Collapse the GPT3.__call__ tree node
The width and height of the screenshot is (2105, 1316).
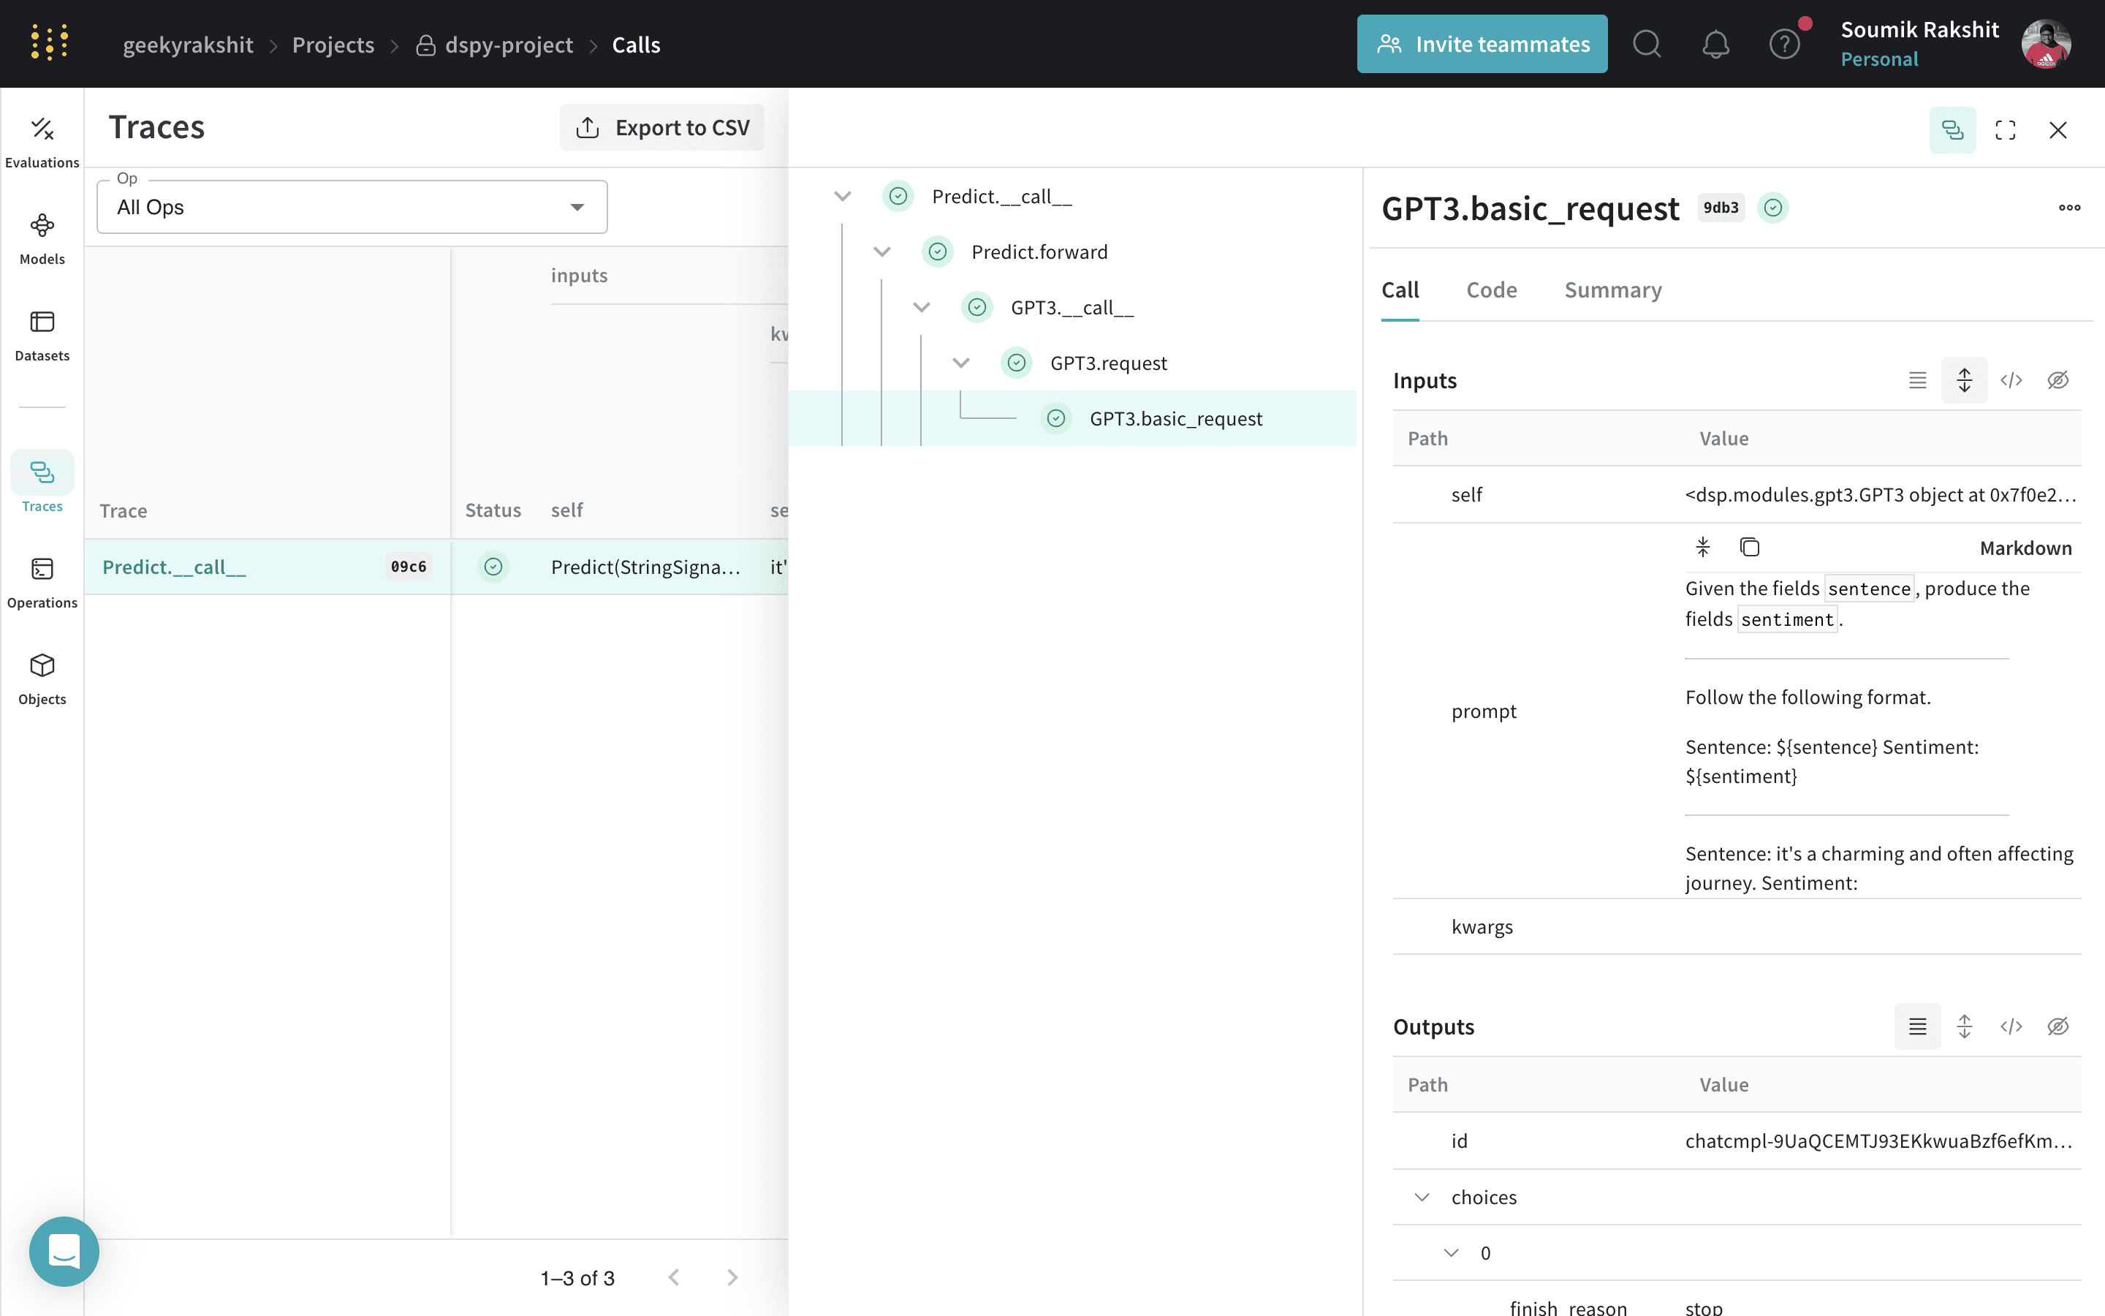[x=921, y=307]
